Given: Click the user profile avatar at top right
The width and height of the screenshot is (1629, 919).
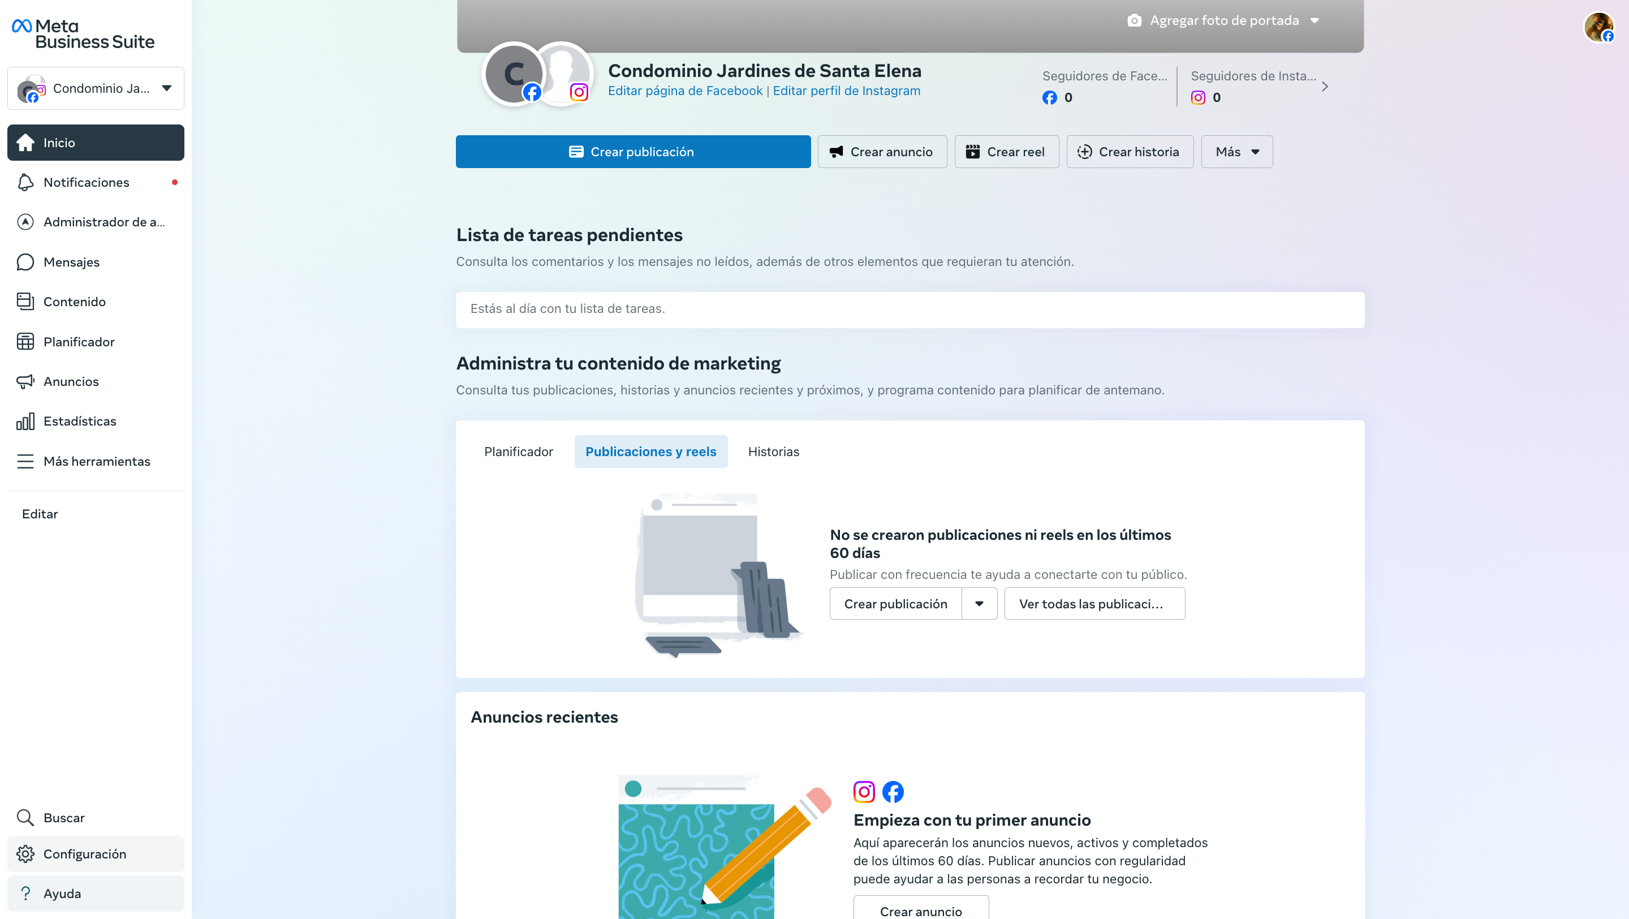Looking at the screenshot, I should tap(1598, 27).
